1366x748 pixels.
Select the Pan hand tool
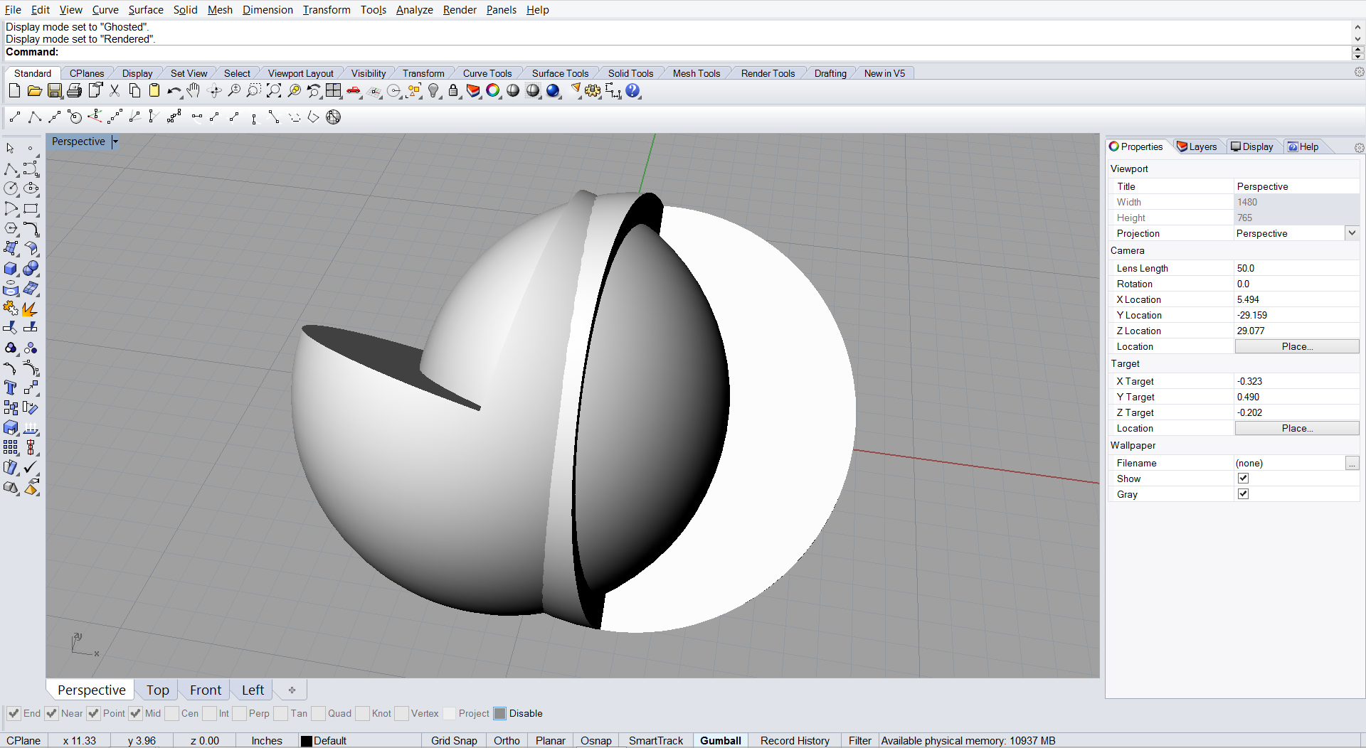click(x=194, y=90)
